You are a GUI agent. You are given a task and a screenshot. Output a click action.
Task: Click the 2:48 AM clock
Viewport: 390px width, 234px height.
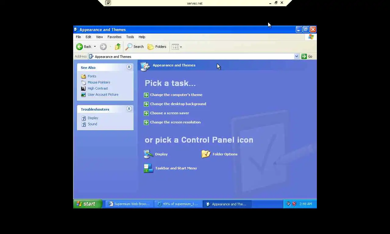pyautogui.click(x=306, y=204)
